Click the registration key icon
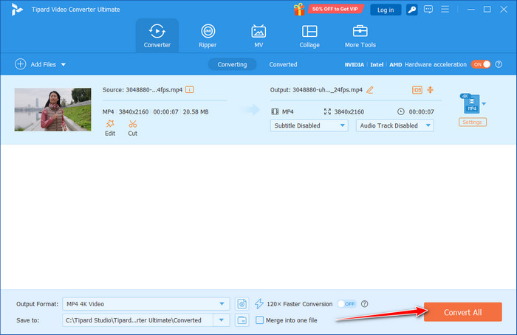517x335 pixels. [411, 10]
